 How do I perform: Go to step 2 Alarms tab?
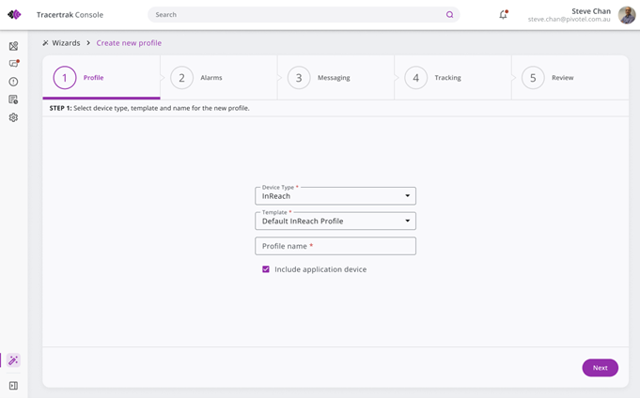197,78
